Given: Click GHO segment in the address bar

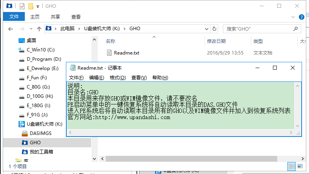Looking at the screenshot, I should click(135, 29).
